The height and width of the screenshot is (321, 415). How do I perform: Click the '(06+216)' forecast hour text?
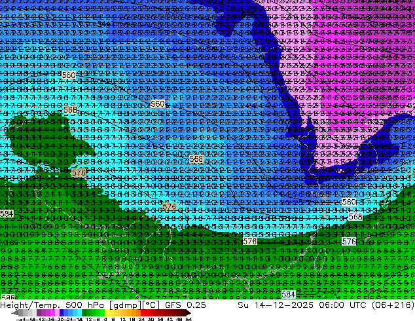[x=393, y=305]
